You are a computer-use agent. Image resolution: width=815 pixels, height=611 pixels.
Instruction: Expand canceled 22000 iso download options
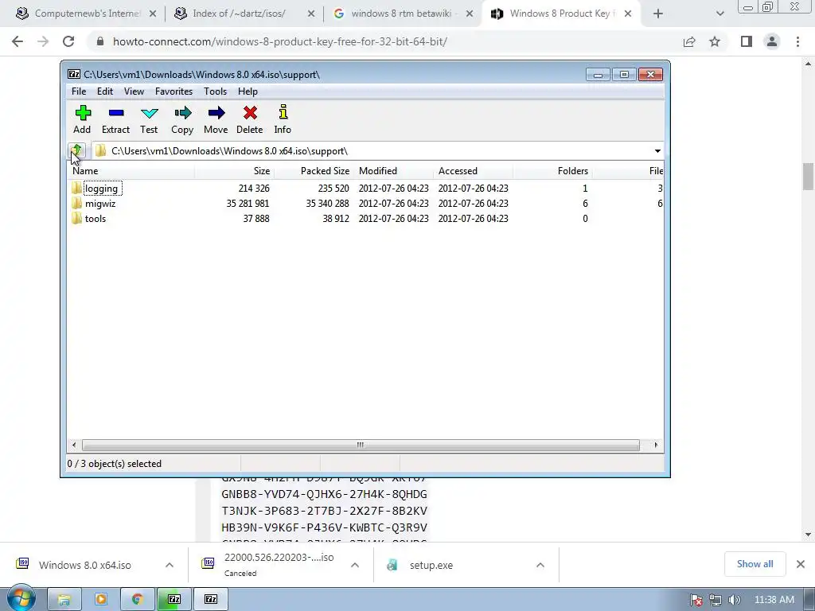[x=355, y=566]
